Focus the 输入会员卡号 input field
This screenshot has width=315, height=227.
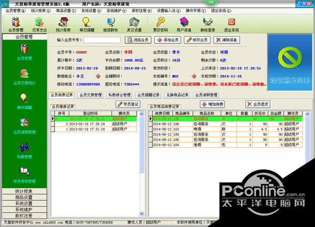(102, 40)
